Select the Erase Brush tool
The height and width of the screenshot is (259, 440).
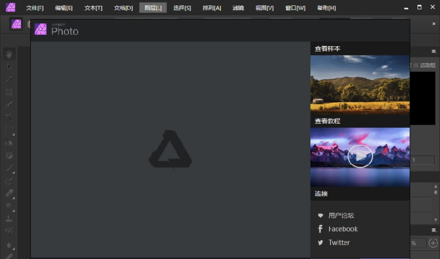pos(9,194)
